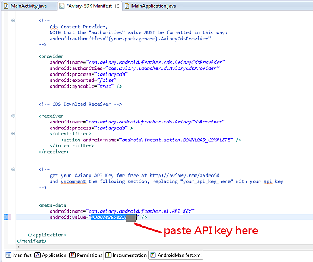Click the android:authorities launcher3d value
Screen dimensions: 313x262
pyautogui.click(x=162, y=68)
